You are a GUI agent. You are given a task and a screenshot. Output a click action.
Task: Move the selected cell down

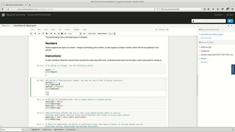click(x=55, y=34)
